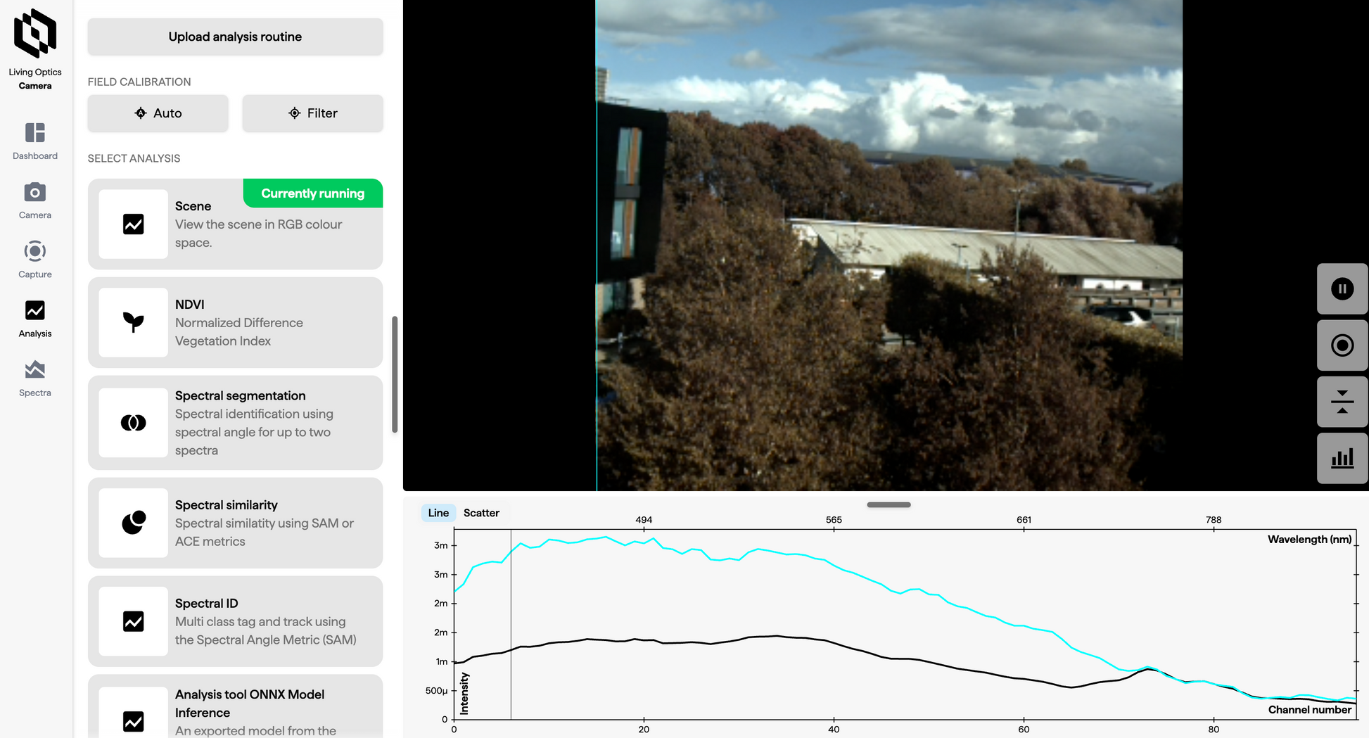This screenshot has width=1369, height=738.
Task: Click the record button on video overlay
Action: 1342,345
